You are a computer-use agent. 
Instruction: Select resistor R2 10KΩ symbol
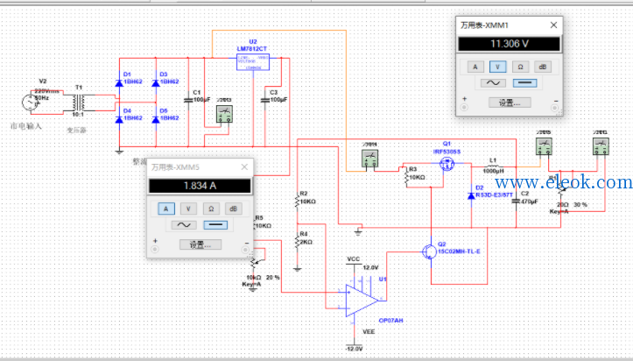click(298, 202)
